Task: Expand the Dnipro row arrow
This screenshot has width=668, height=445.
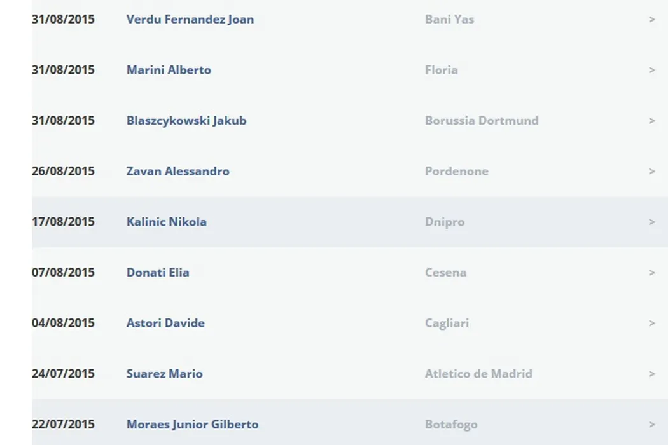Action: point(651,222)
